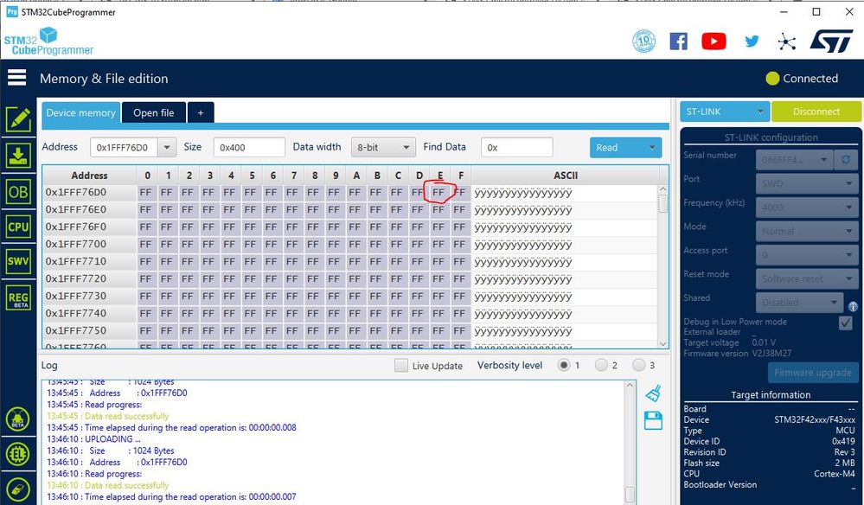Select verbosity level 3

pos(638,365)
